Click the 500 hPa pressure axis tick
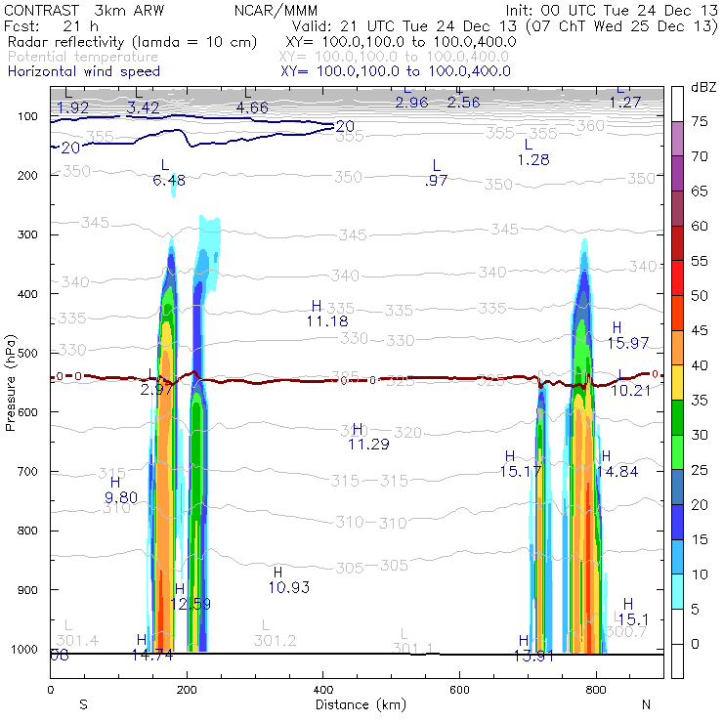The image size is (723, 723). click(x=27, y=353)
